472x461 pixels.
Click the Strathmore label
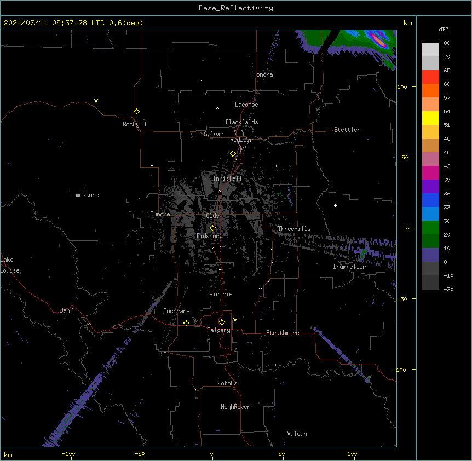click(x=283, y=333)
